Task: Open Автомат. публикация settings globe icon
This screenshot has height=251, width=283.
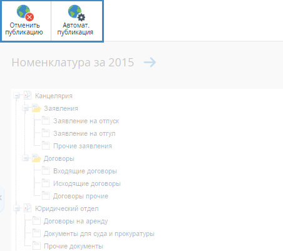Action: 76,13
